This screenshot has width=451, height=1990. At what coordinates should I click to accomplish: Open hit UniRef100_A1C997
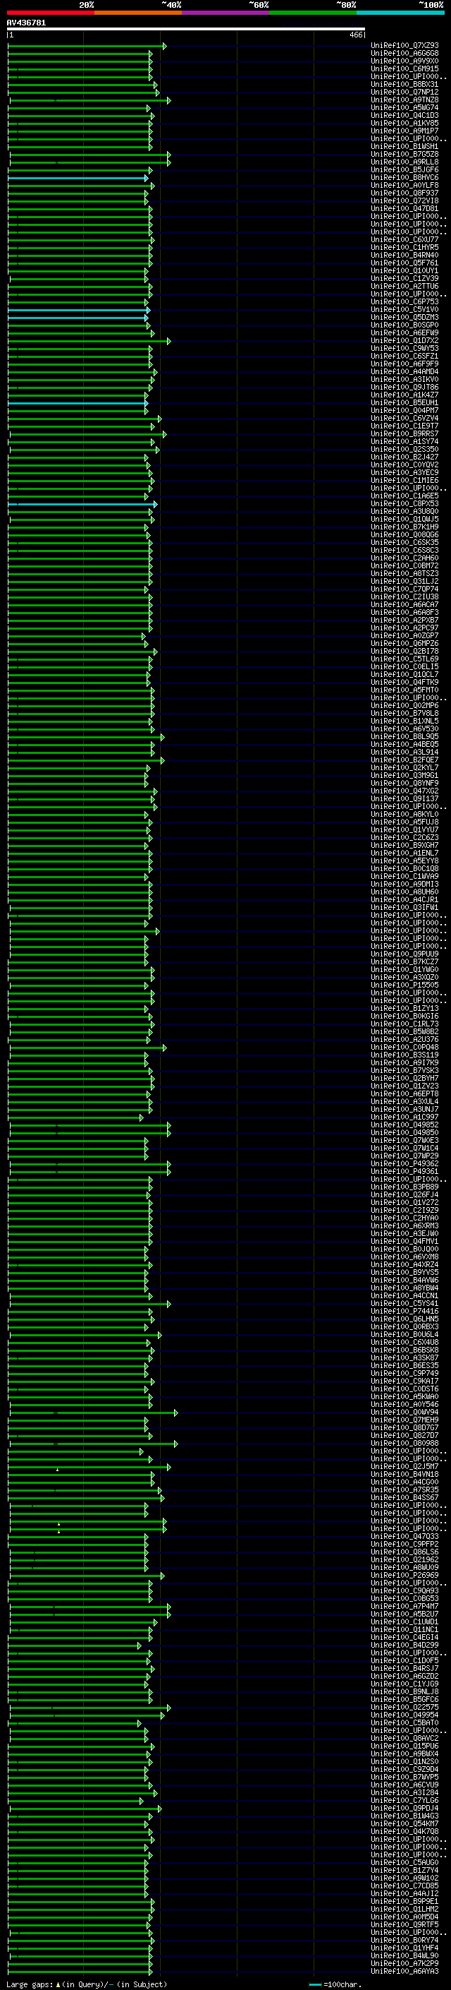click(404, 1117)
